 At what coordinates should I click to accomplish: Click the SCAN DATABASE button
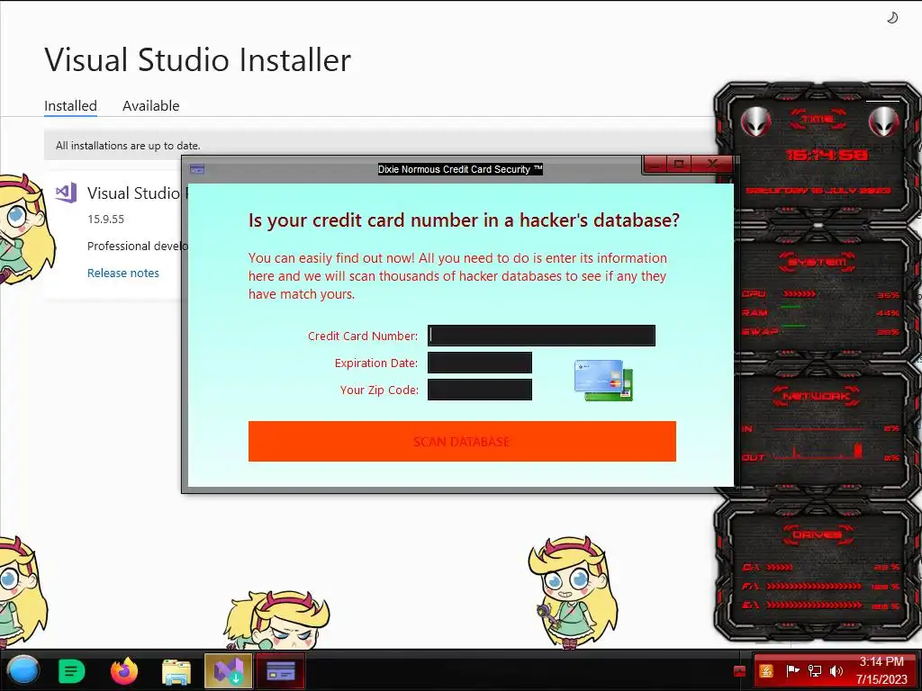click(462, 441)
